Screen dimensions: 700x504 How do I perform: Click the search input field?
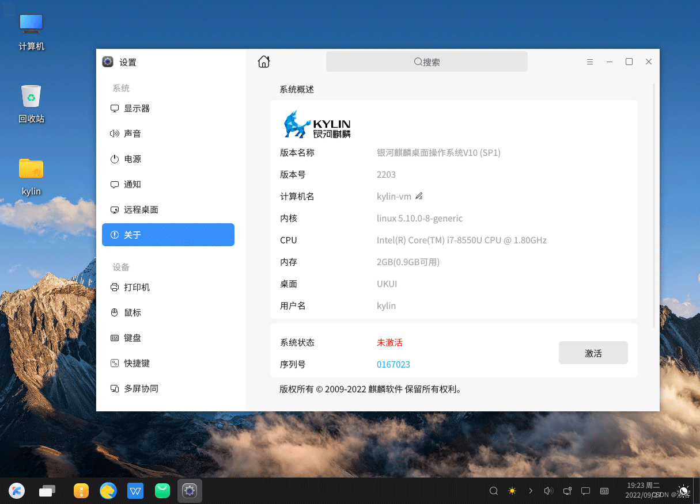[427, 62]
